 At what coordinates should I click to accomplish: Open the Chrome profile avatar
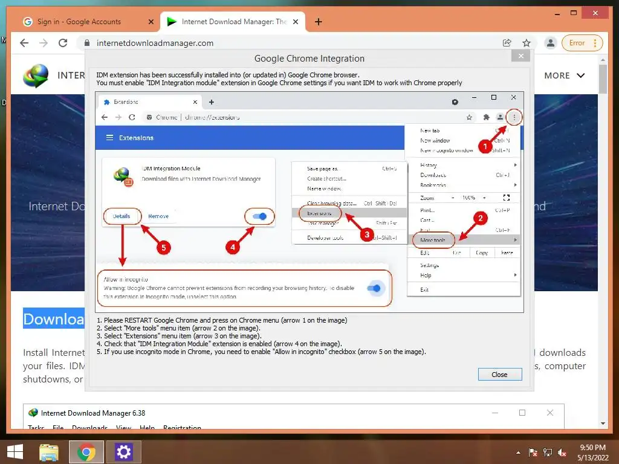[x=550, y=43]
